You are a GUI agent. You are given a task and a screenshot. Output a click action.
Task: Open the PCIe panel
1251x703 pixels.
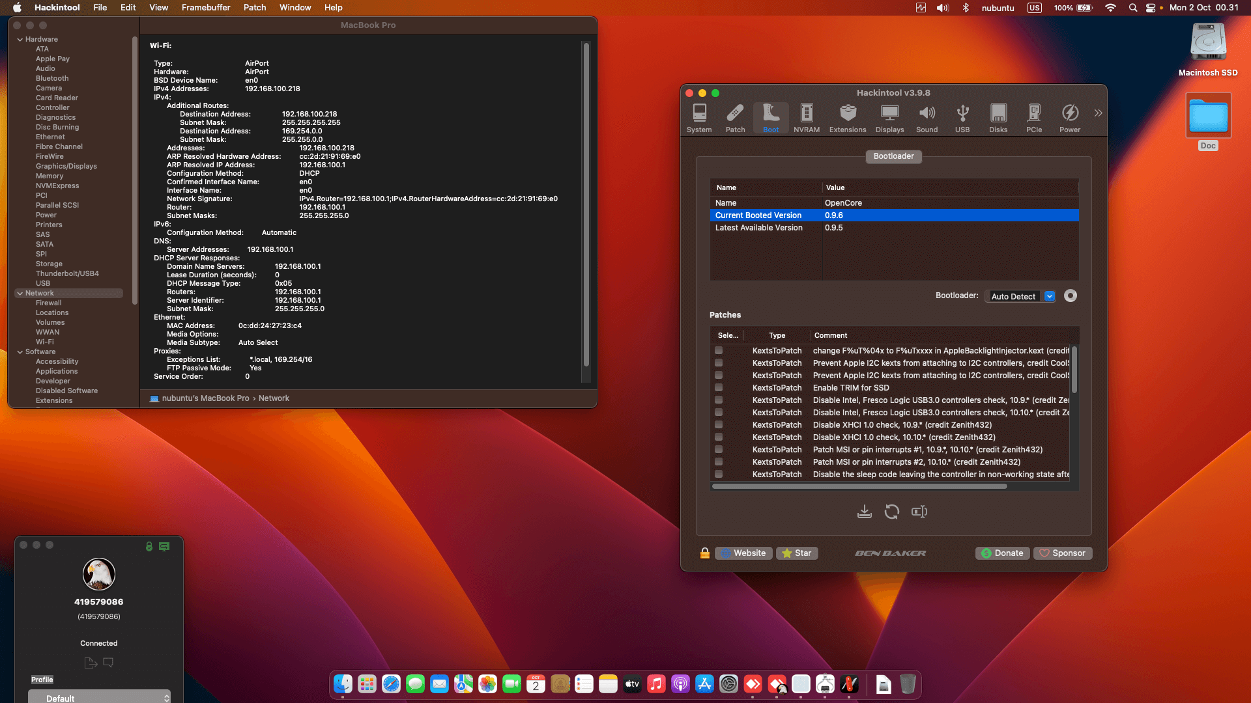pos(1034,118)
